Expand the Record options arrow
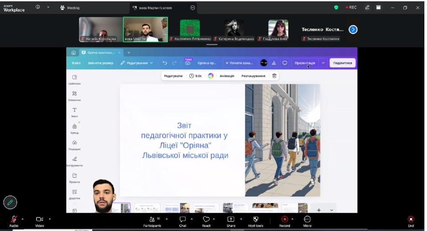Viewport: 427px width, 231px height. (293, 219)
